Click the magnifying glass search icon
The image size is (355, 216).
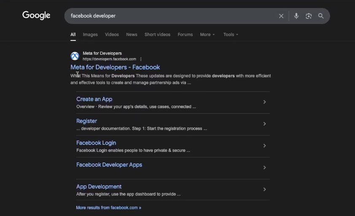(321, 16)
